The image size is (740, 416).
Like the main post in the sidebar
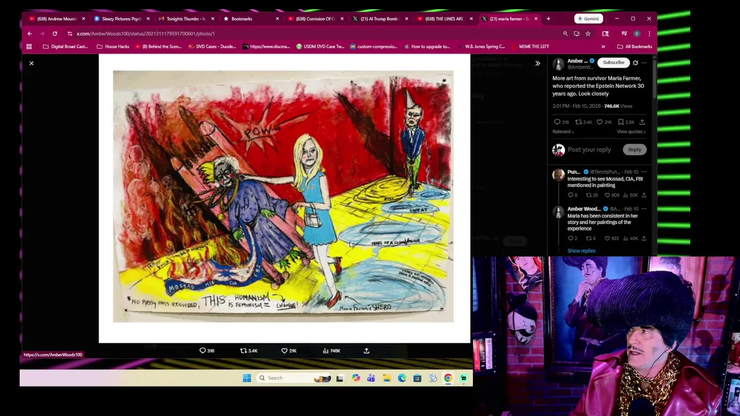600,122
